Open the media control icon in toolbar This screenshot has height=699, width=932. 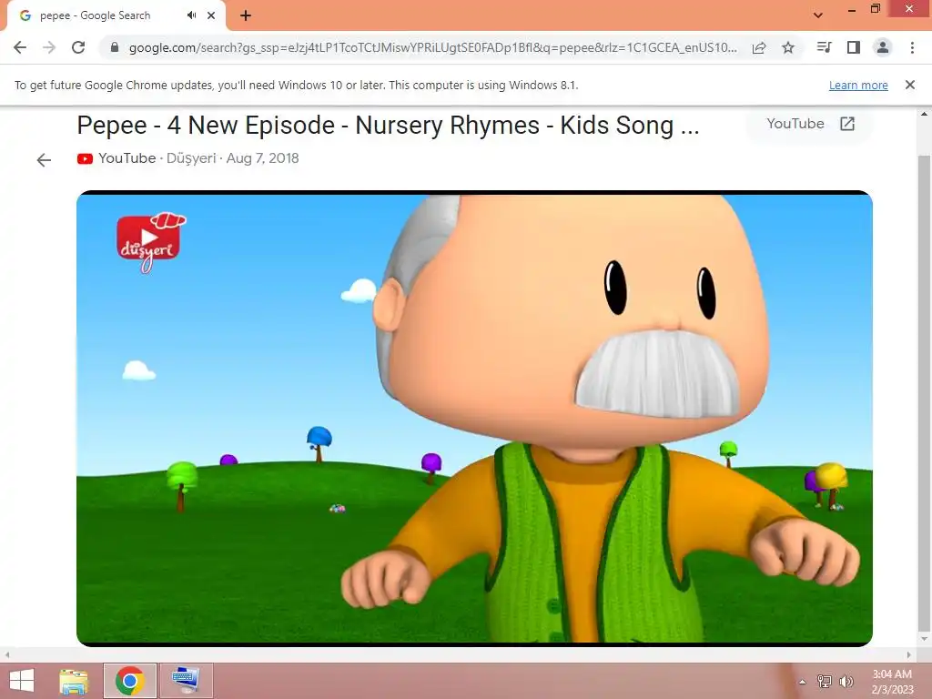tap(825, 47)
